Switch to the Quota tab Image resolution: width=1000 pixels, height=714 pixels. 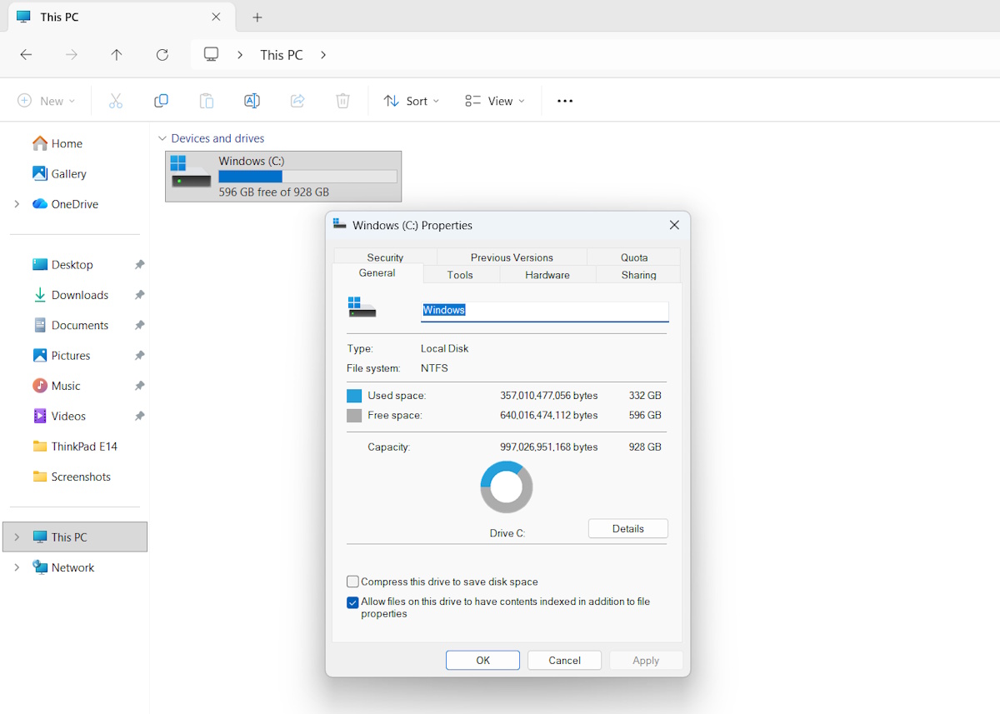634,257
